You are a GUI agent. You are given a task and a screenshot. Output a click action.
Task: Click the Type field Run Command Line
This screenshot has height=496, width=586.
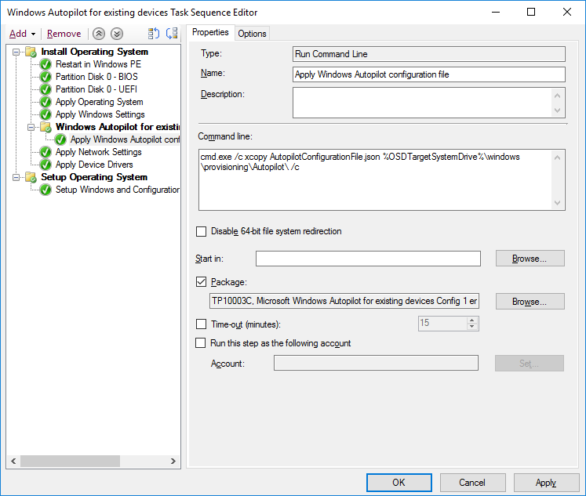(428, 54)
